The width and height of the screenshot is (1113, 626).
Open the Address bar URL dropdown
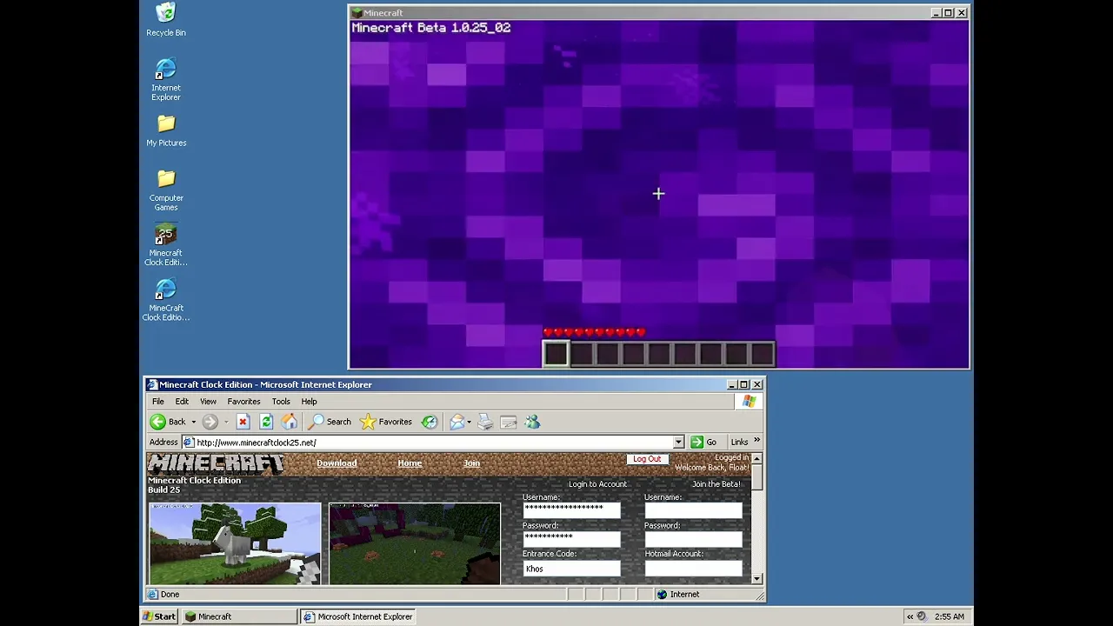click(x=678, y=443)
